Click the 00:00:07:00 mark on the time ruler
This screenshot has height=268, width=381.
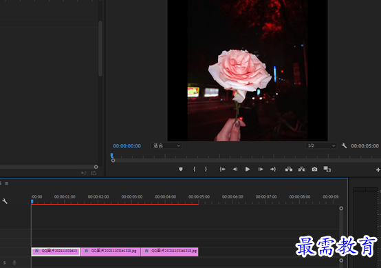pos(266,196)
